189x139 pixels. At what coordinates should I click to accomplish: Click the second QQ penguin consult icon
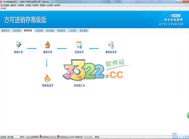point(58,137)
